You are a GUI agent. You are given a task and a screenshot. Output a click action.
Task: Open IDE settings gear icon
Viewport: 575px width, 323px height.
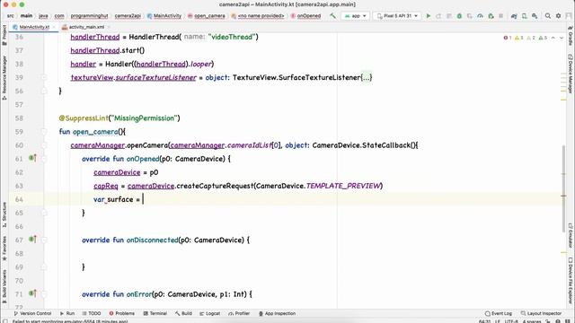coord(558,16)
